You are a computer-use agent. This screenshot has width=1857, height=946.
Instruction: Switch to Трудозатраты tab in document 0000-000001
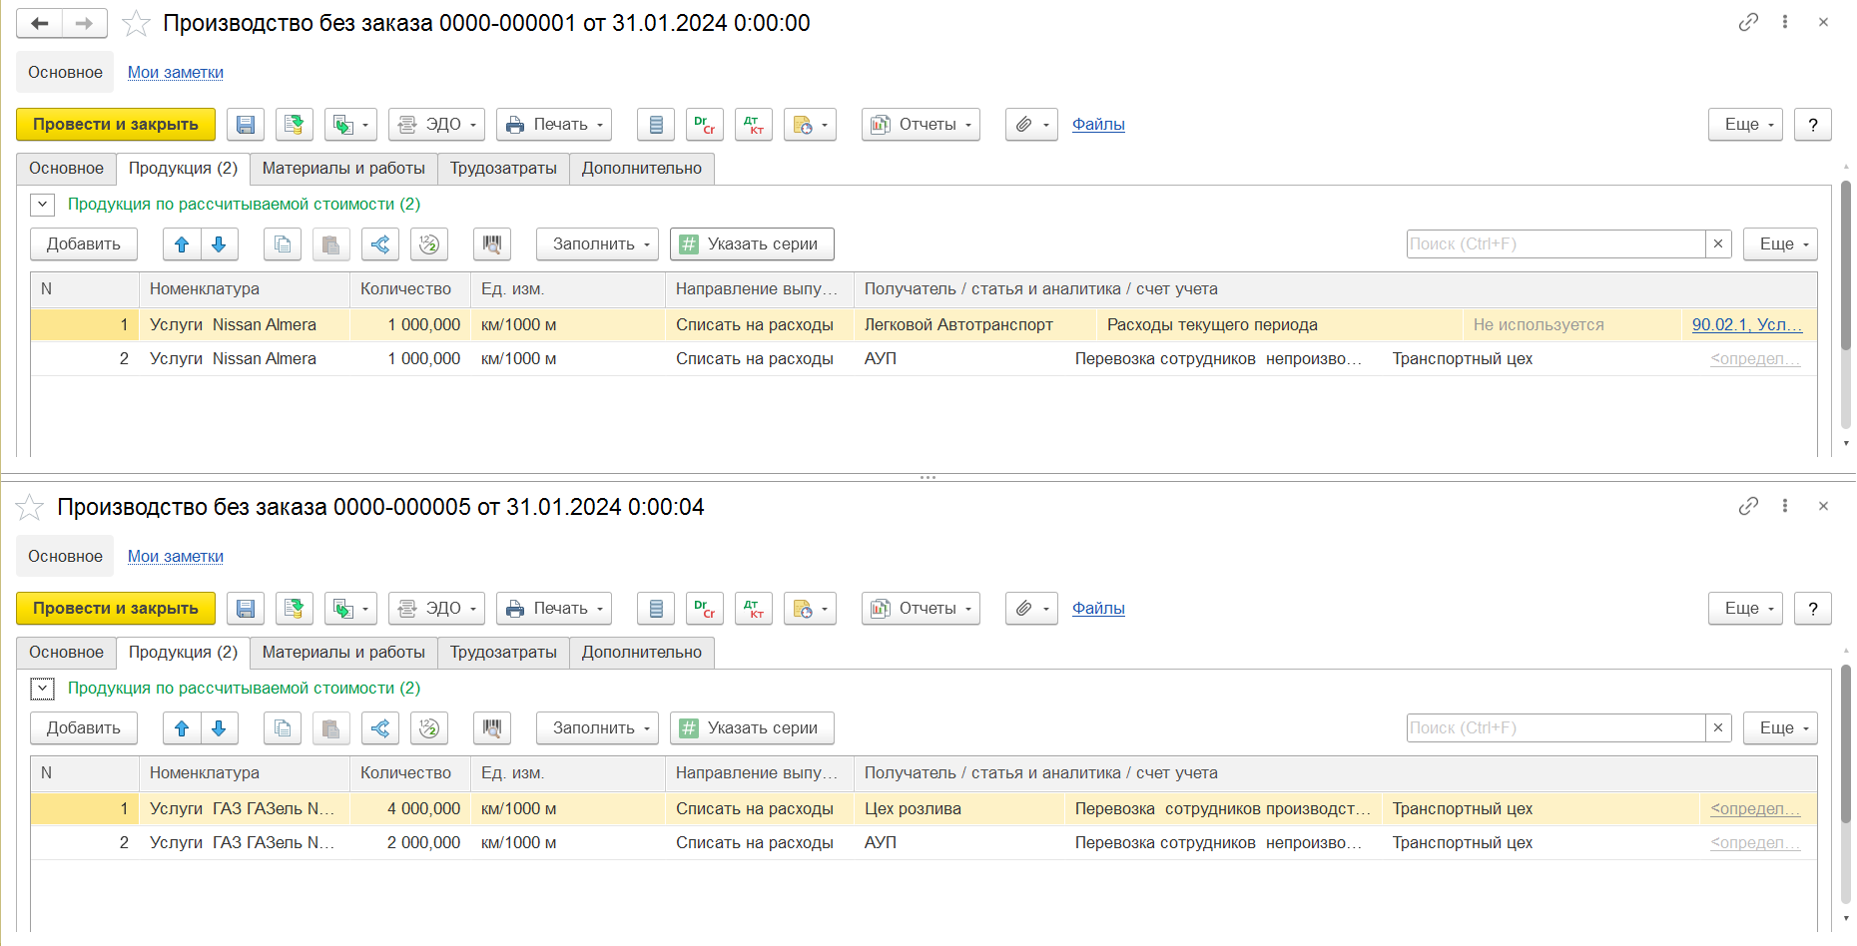tap(503, 169)
